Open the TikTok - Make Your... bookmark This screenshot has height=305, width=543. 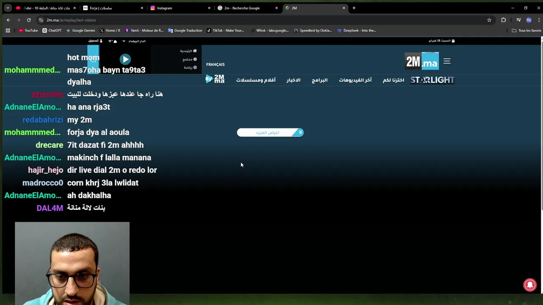(225, 30)
